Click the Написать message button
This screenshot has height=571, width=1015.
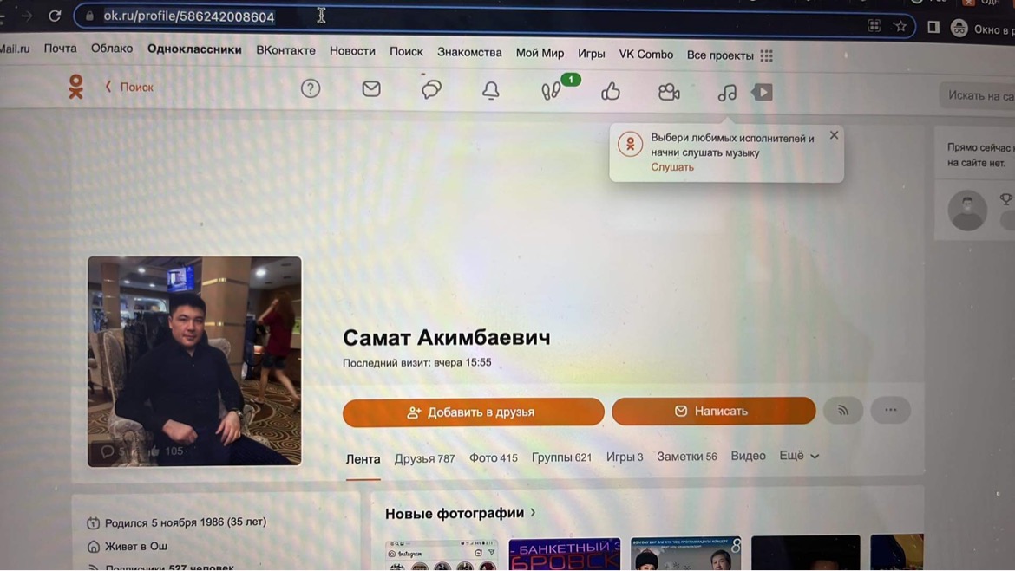pos(713,411)
